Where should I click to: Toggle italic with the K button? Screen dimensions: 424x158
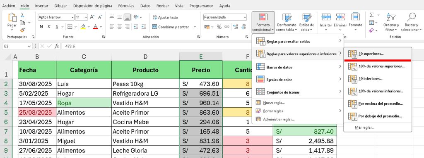coord(49,27)
